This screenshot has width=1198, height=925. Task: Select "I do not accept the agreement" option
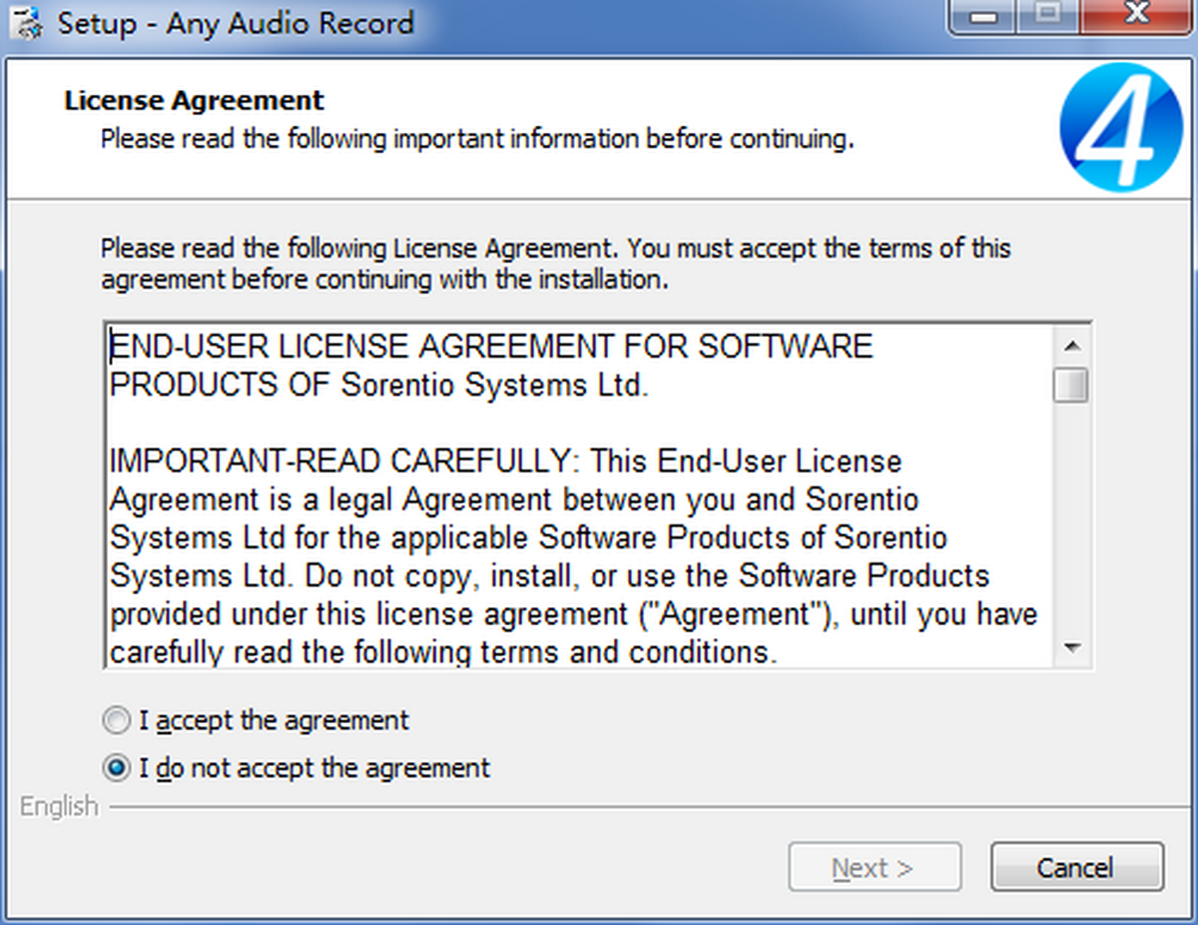(118, 768)
